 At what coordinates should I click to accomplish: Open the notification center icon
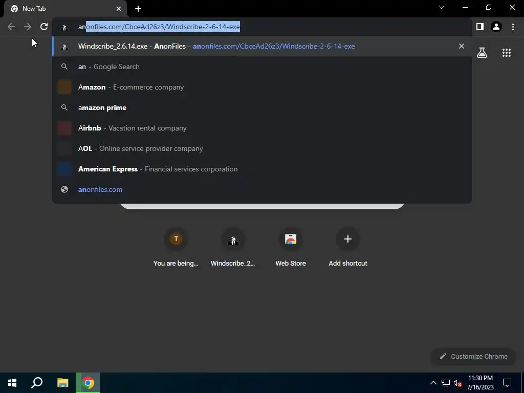click(507, 383)
